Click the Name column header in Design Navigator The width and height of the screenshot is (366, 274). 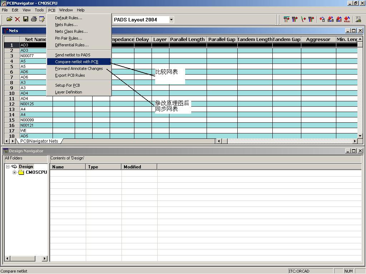pyautogui.click(x=68, y=167)
